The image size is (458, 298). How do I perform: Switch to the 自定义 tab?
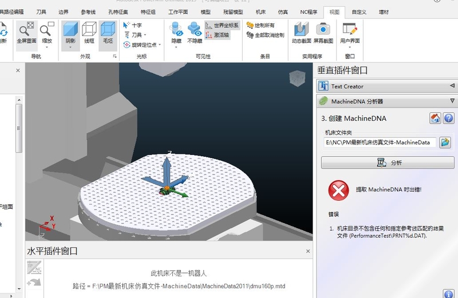tap(359, 12)
